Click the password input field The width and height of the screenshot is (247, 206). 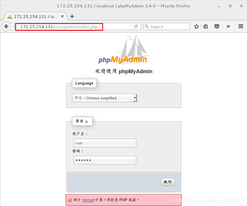coord(105,160)
